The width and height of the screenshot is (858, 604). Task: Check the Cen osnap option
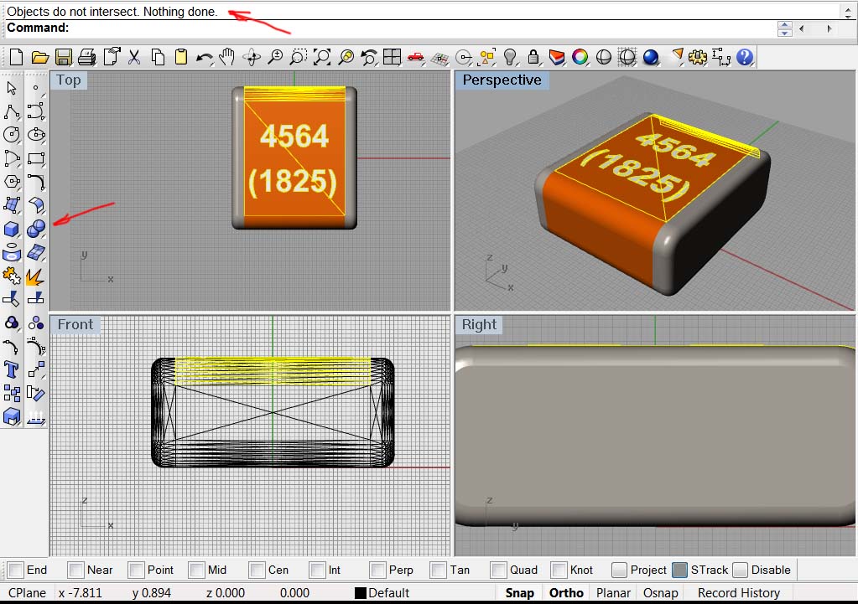coord(257,570)
